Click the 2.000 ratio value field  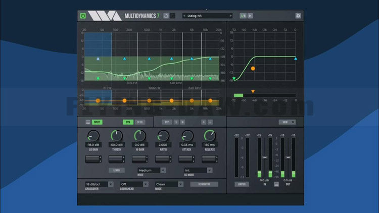tap(163, 145)
